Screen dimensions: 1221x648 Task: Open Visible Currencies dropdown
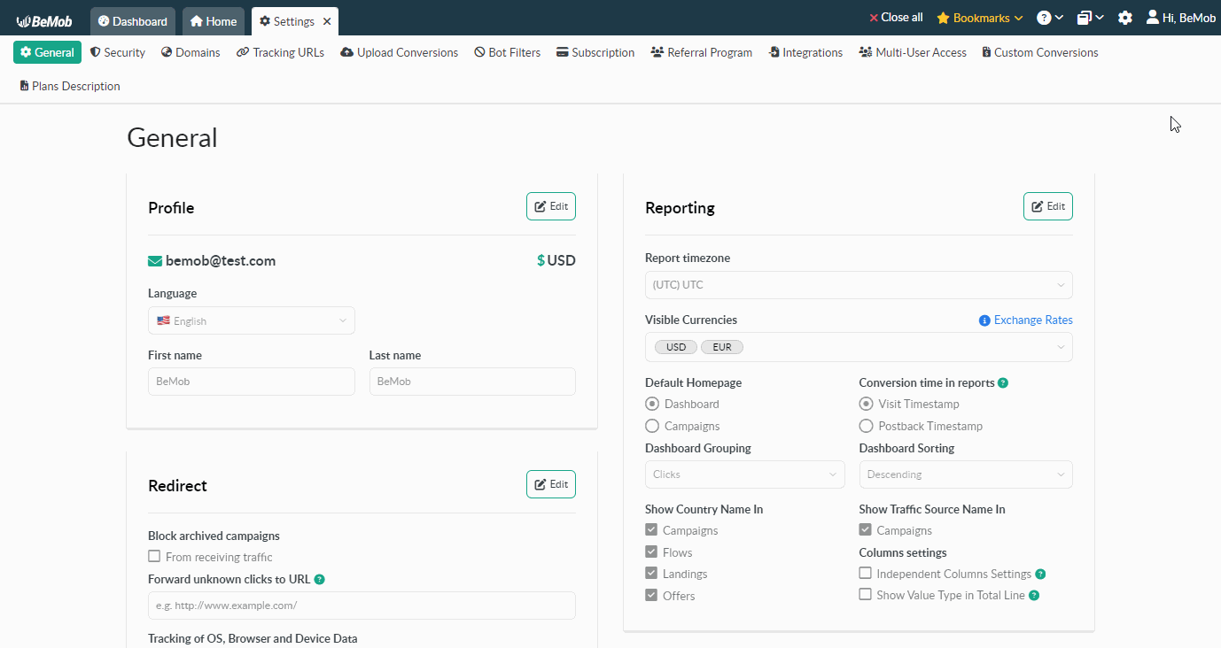(859, 347)
